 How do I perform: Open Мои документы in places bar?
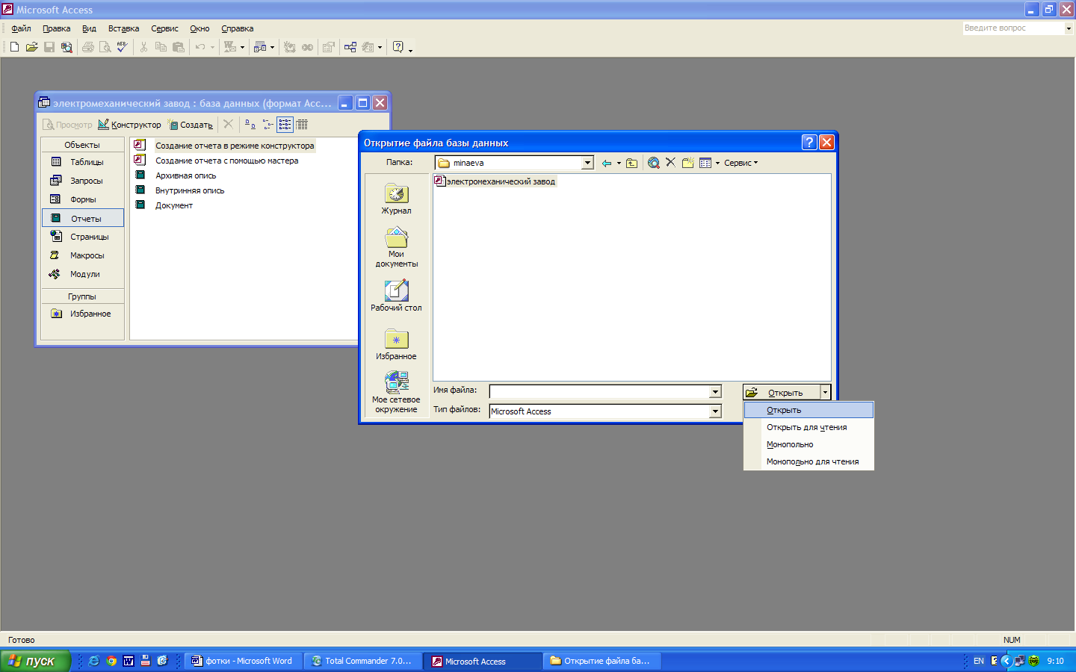(x=396, y=247)
